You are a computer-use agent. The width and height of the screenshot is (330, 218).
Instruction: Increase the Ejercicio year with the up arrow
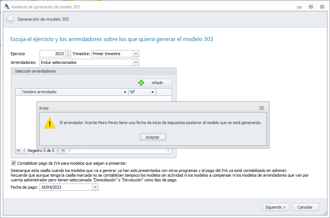point(68,52)
